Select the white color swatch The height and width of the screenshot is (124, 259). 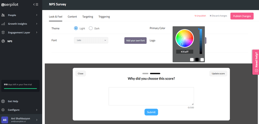pos(202,60)
